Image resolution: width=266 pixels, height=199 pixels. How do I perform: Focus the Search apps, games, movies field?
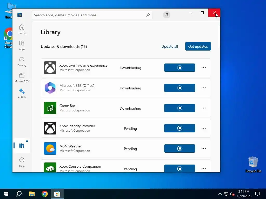click(x=92, y=15)
